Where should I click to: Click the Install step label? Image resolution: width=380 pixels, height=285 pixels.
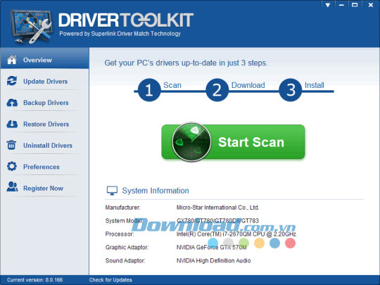[315, 85]
